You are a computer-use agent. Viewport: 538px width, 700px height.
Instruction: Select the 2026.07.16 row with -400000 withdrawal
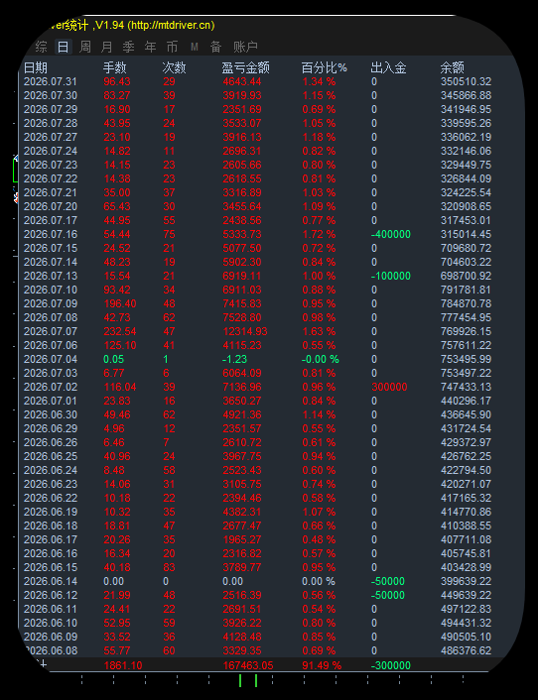click(257, 234)
